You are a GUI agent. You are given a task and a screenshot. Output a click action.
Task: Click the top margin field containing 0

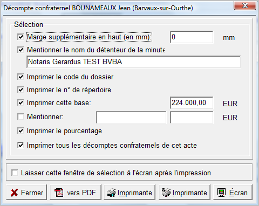pyautogui.click(x=192, y=37)
